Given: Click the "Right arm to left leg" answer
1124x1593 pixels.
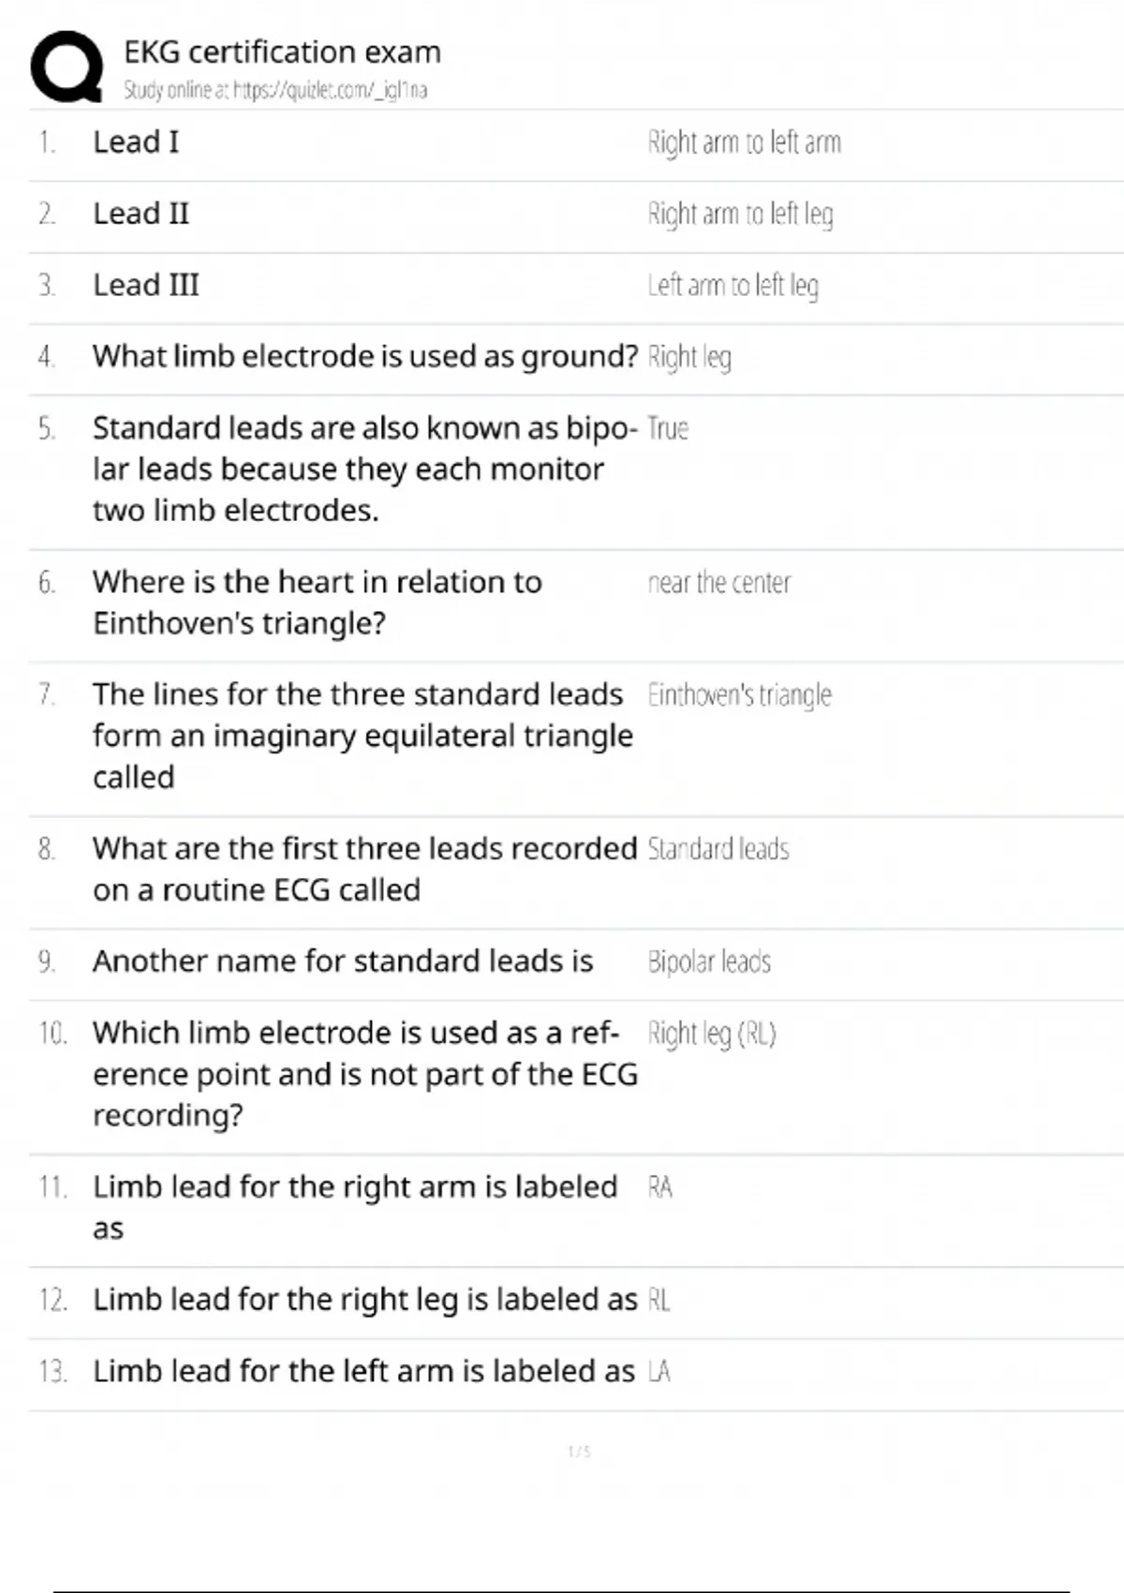Looking at the screenshot, I should pyautogui.click(x=740, y=214).
